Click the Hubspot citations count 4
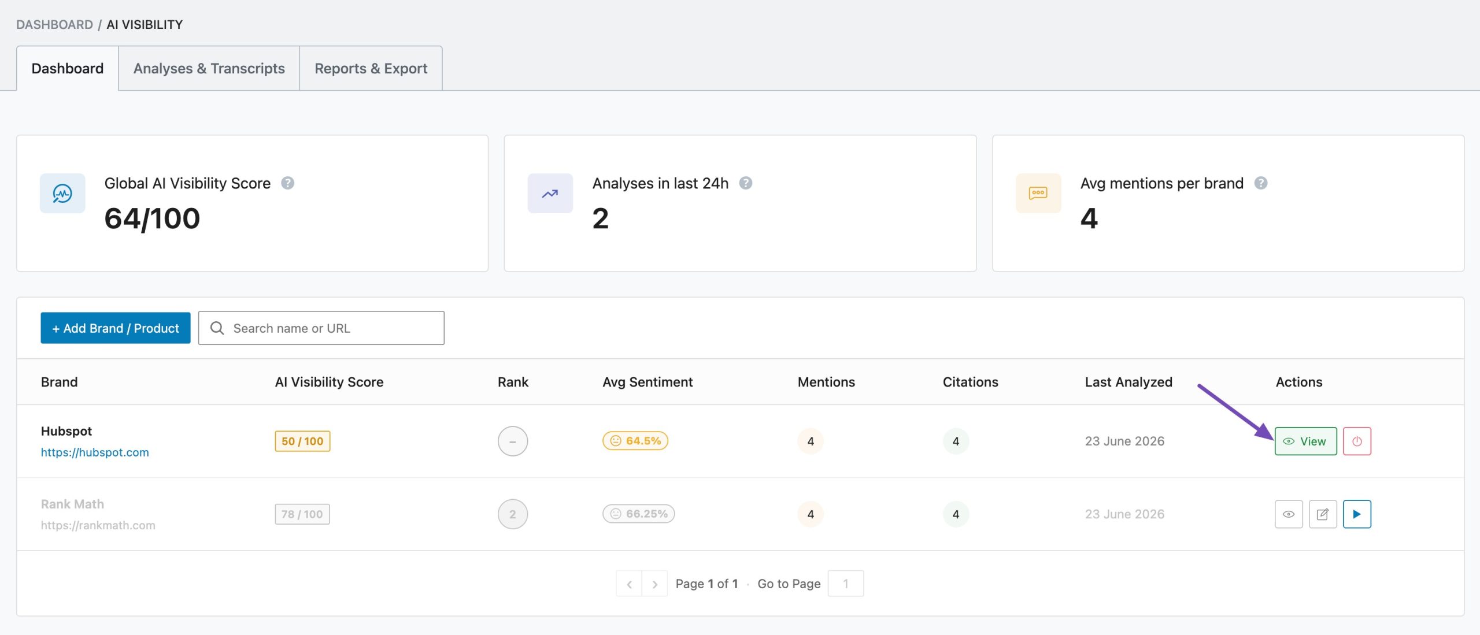This screenshot has width=1480, height=635. [956, 441]
